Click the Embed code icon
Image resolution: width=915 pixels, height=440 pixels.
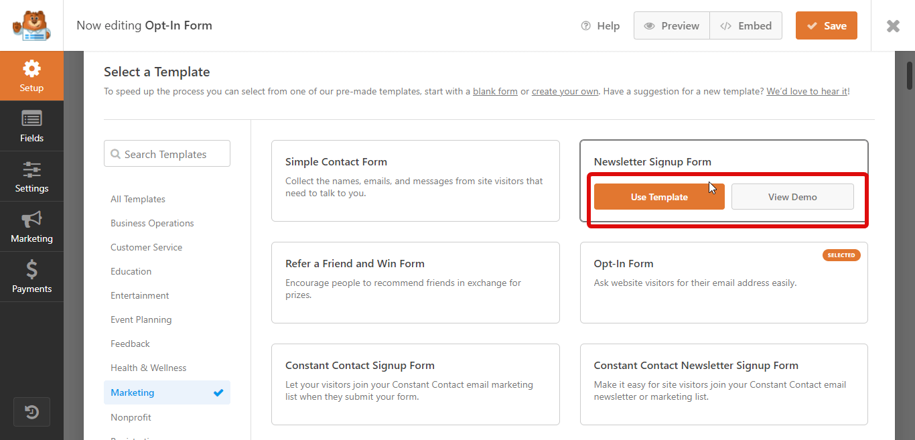726,25
